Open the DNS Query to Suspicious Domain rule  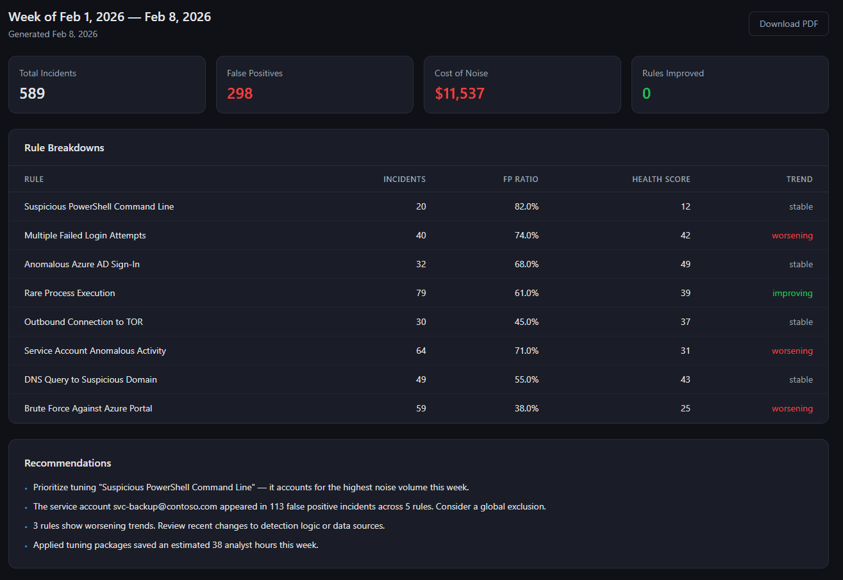[x=90, y=379]
